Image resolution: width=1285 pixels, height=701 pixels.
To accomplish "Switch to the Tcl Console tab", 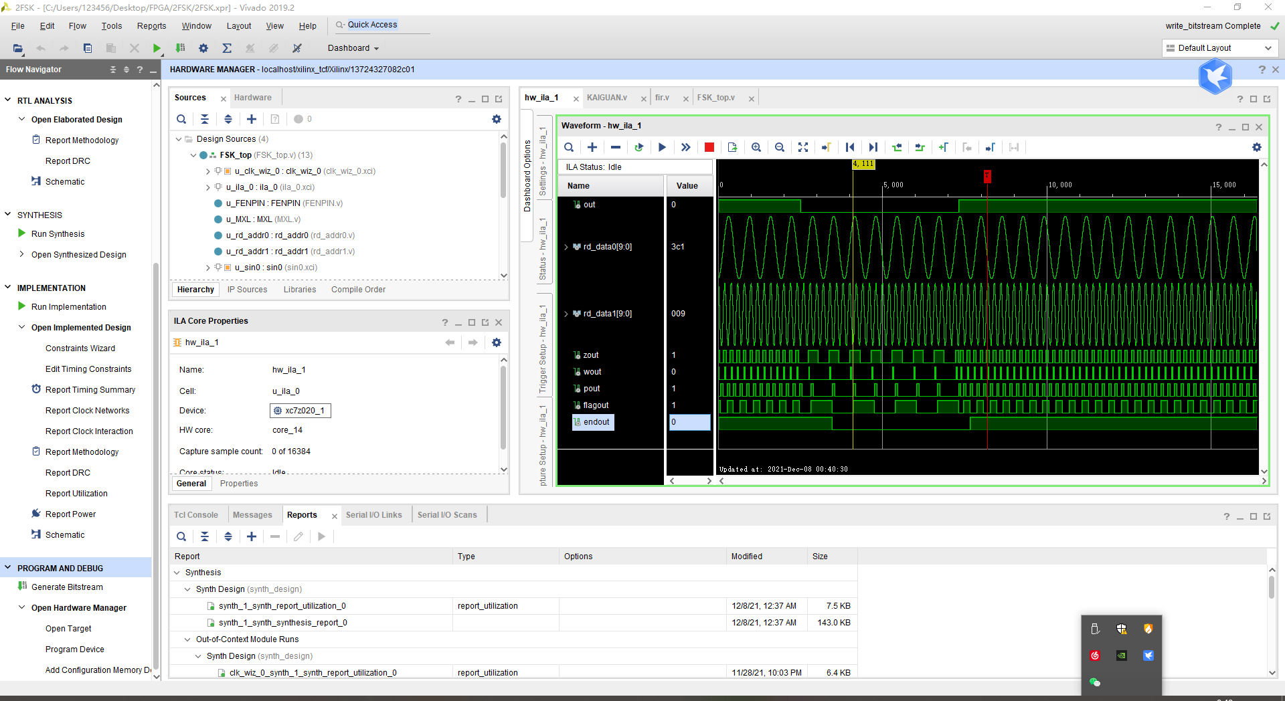I will (x=195, y=515).
